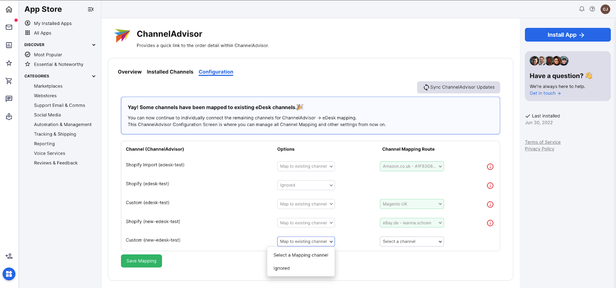Click info icon for Custom (edesk-test) row
The image size is (616, 288).
[x=490, y=204]
